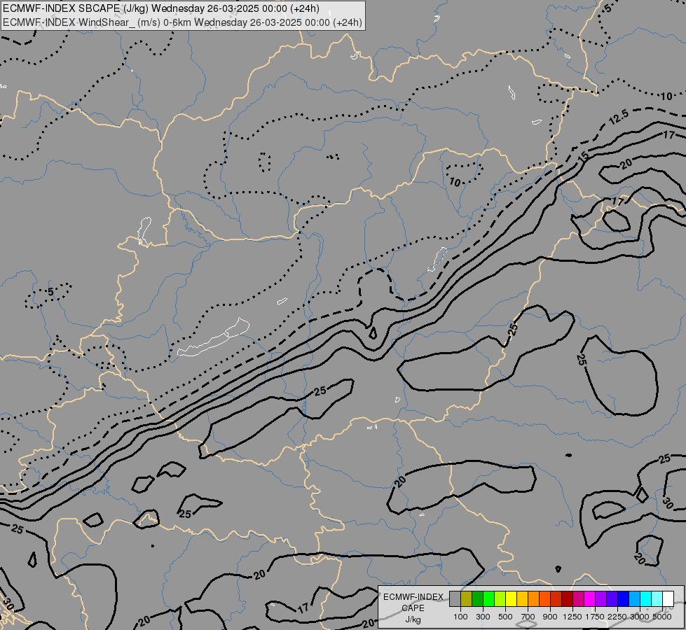Click the legend value 5000
The width and height of the screenshot is (686, 630).
click(662, 617)
